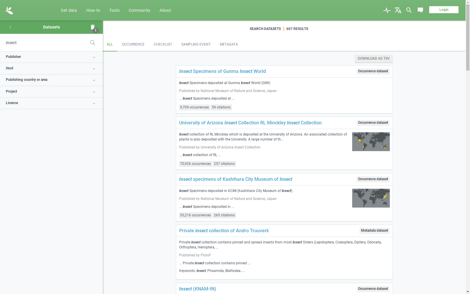Expand the Publishing country or area filter

(51, 80)
